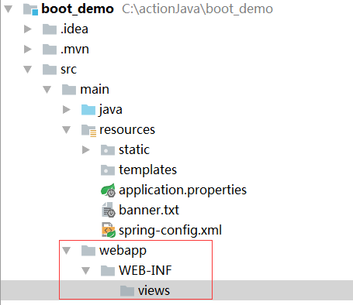353x305 pixels.
Task: Select the WEB-INF label
Action: pyautogui.click(x=145, y=271)
